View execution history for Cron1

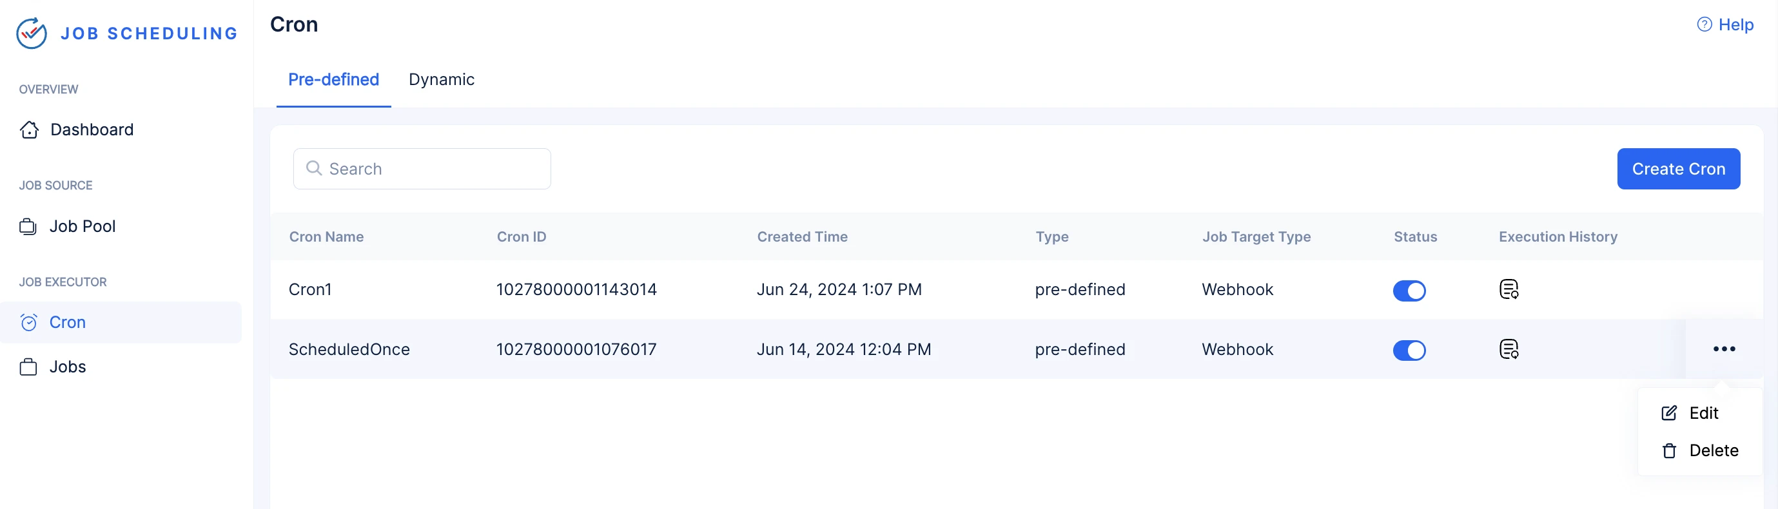pos(1509,290)
